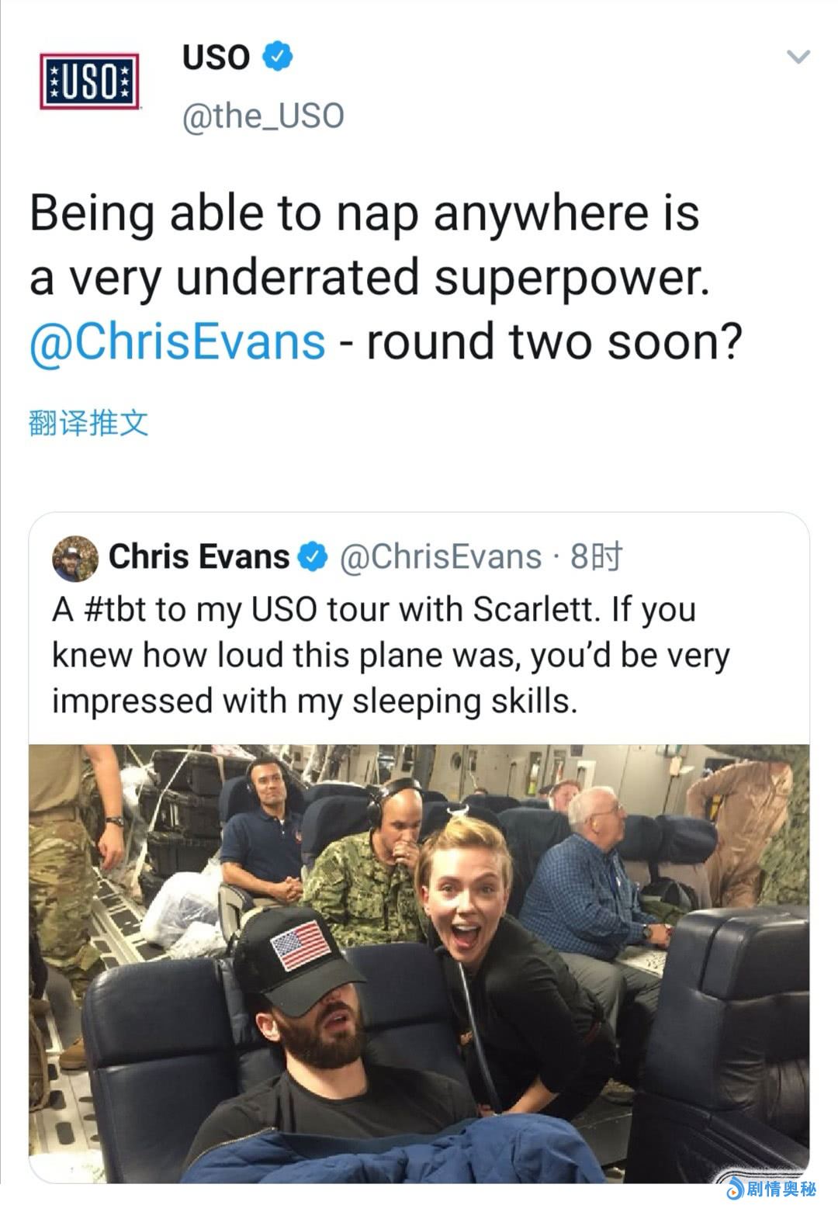The height and width of the screenshot is (1212, 838).
Task: Open Chris Evans' small profile avatar
Action: coord(74,558)
